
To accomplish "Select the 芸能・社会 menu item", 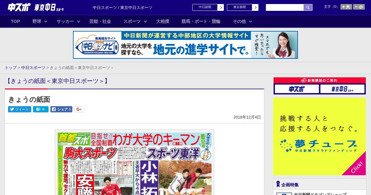I will (100, 21).
